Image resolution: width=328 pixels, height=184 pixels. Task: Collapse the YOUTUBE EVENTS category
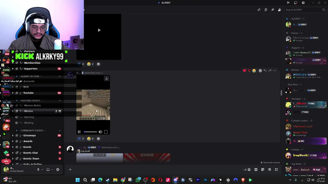30,100
